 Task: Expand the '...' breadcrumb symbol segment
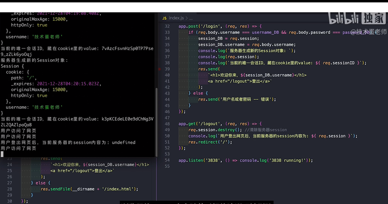(191, 18)
